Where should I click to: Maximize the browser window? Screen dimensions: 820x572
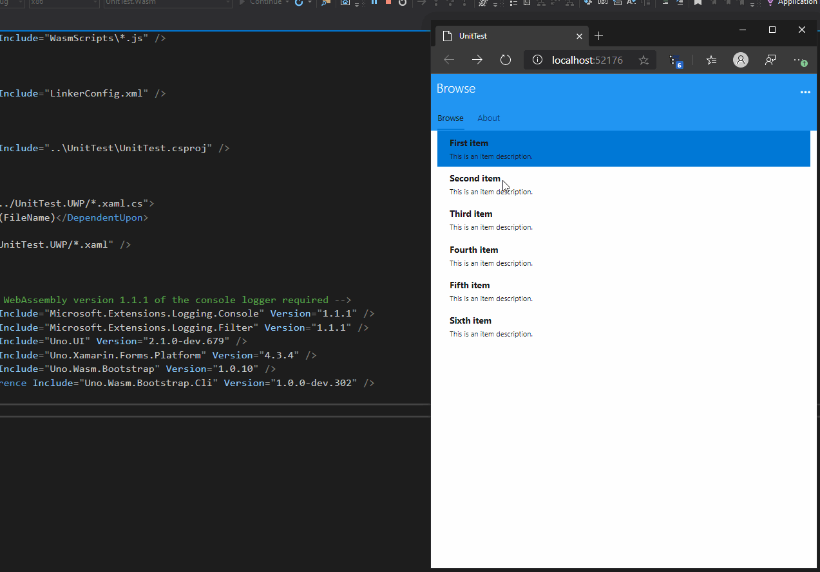[772, 30]
